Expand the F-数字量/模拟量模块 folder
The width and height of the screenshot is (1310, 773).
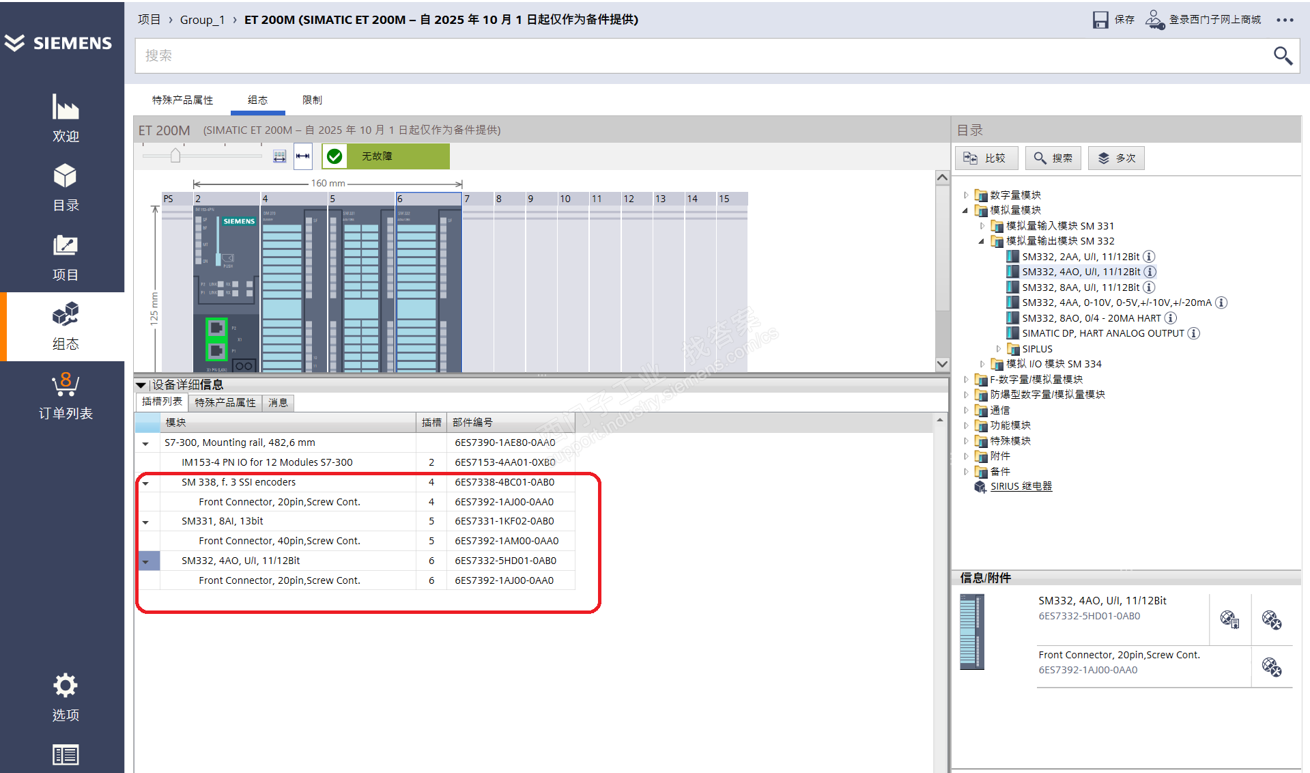coord(966,380)
